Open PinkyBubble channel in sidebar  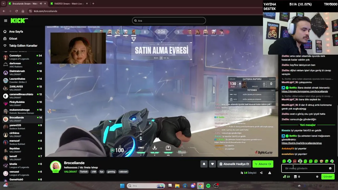[22, 103]
